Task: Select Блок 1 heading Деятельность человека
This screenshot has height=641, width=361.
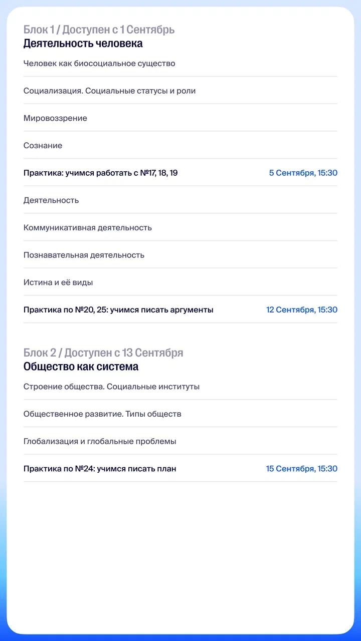Action: point(83,44)
